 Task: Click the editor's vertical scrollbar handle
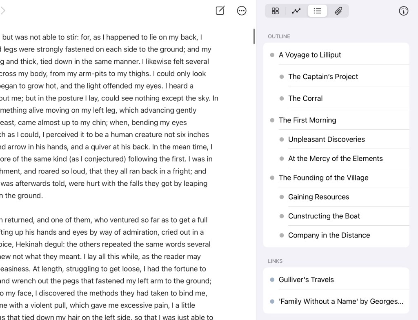pos(254,36)
